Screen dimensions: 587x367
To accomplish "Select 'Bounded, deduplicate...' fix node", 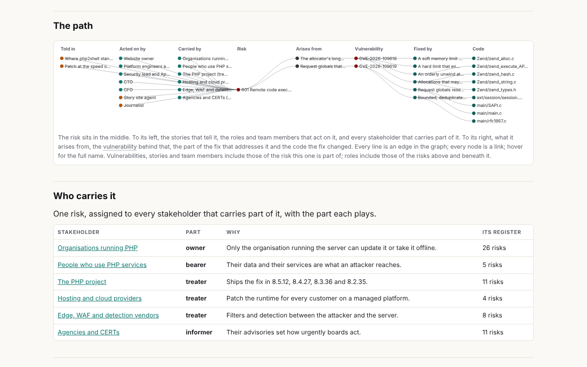I will [440, 98].
